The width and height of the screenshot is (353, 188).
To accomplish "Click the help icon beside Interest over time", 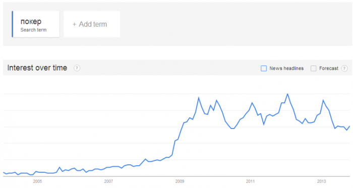I will 77,68.
